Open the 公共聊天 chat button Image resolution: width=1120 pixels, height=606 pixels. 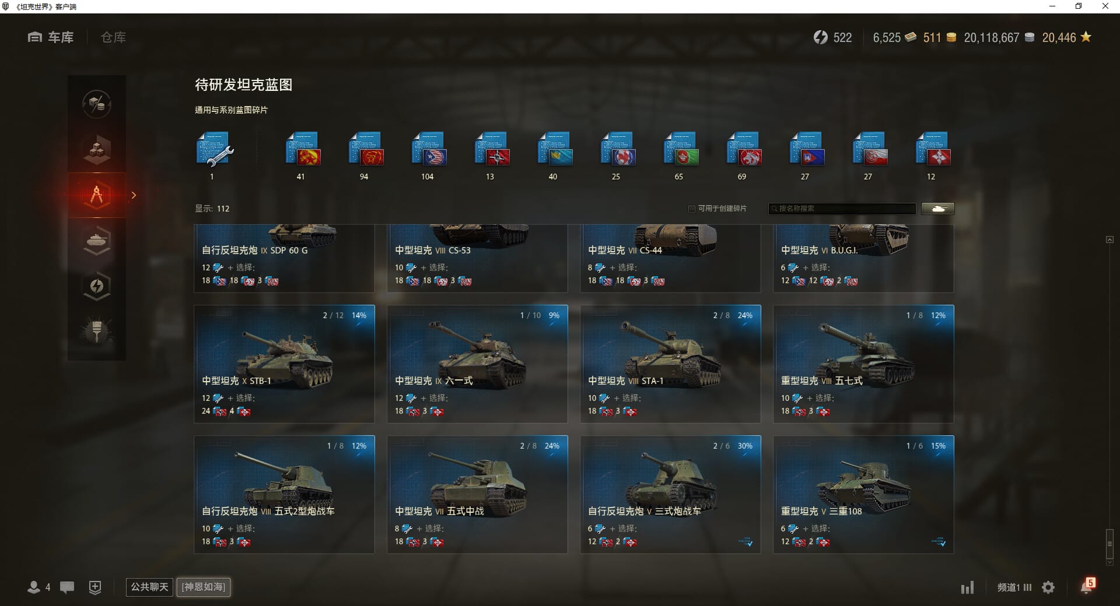(x=149, y=587)
